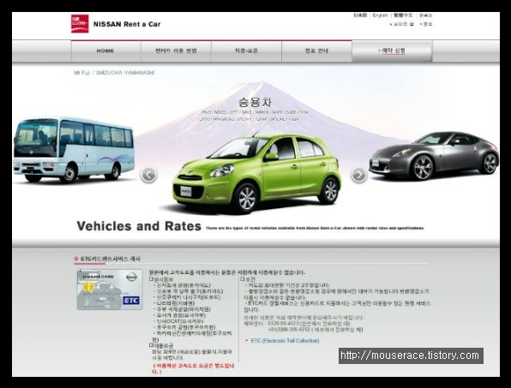This screenshot has height=388, width=511.
Task: Open the ETC (Electronic Toll Collection) link
Action: point(285,341)
